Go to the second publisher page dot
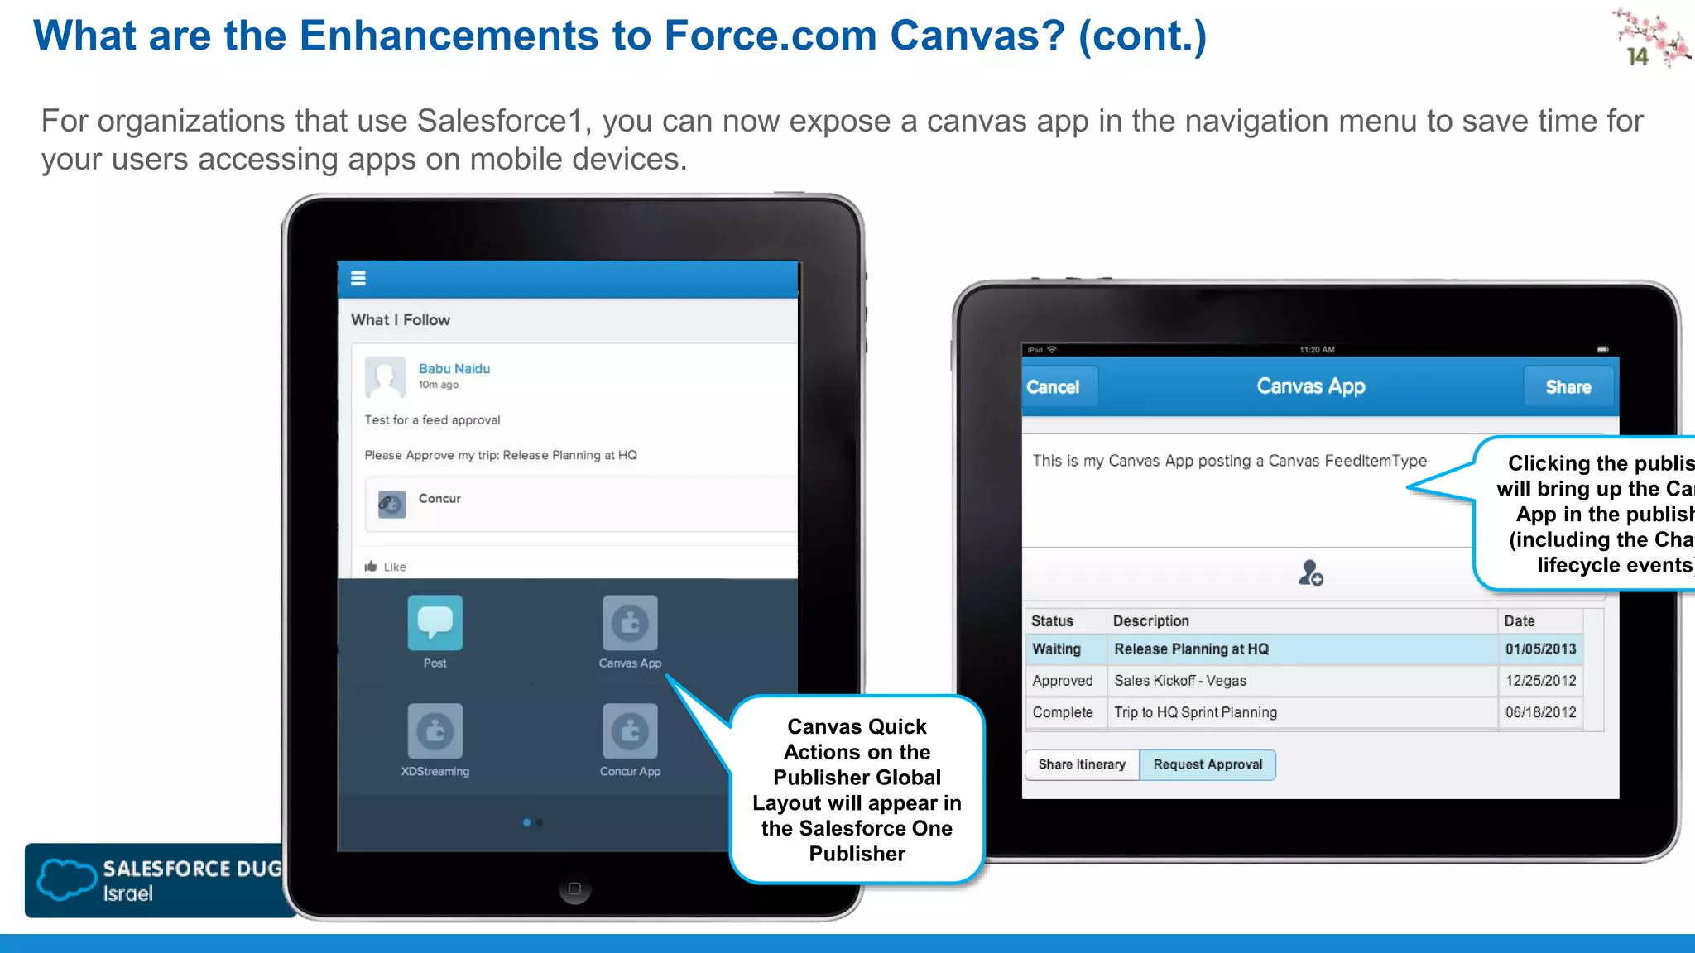 [x=540, y=823]
